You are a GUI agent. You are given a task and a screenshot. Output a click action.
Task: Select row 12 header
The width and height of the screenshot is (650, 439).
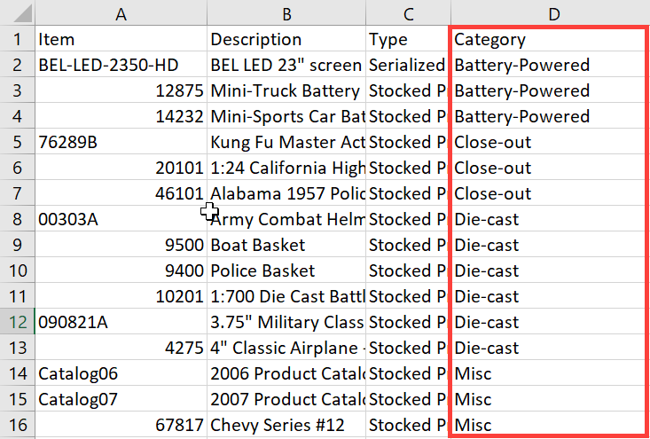(x=17, y=322)
